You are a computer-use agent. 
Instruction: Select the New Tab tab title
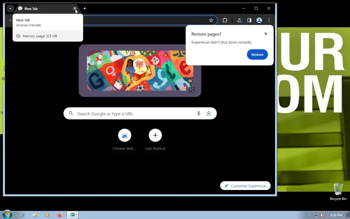pos(31,8)
